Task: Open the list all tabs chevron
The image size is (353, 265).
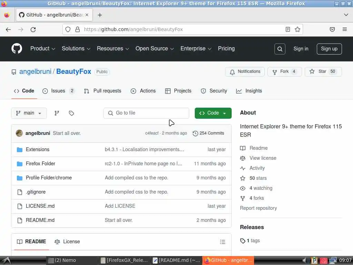Action: click(x=346, y=15)
